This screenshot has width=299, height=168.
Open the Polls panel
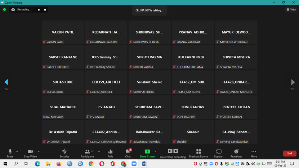pos(110,153)
